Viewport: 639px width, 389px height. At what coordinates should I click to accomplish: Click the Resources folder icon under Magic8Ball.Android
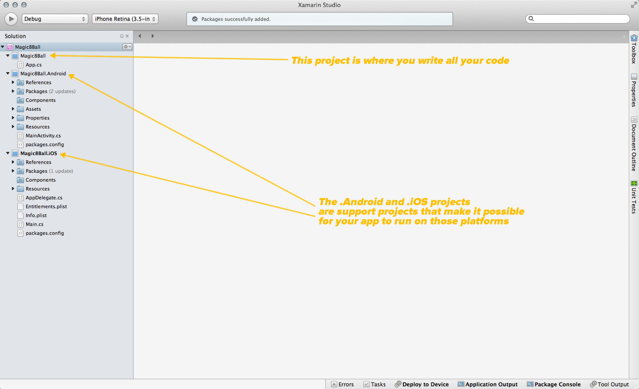tap(20, 127)
